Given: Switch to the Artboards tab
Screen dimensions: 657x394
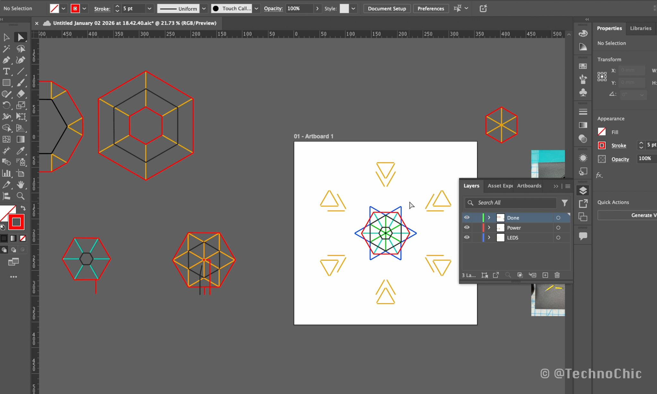Looking at the screenshot, I should pos(529,186).
